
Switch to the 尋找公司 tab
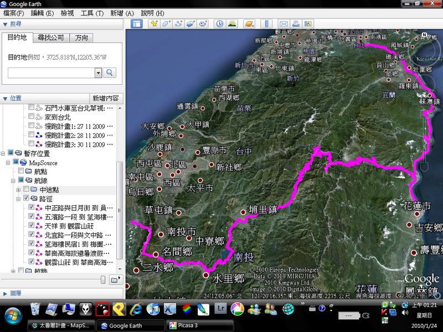[x=51, y=38]
